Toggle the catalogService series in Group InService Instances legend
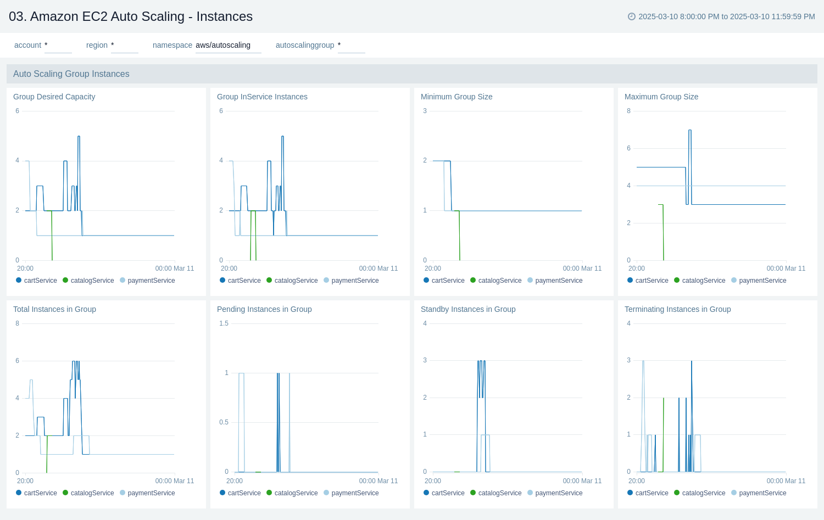Viewport: 824px width, 520px height. (x=270, y=281)
